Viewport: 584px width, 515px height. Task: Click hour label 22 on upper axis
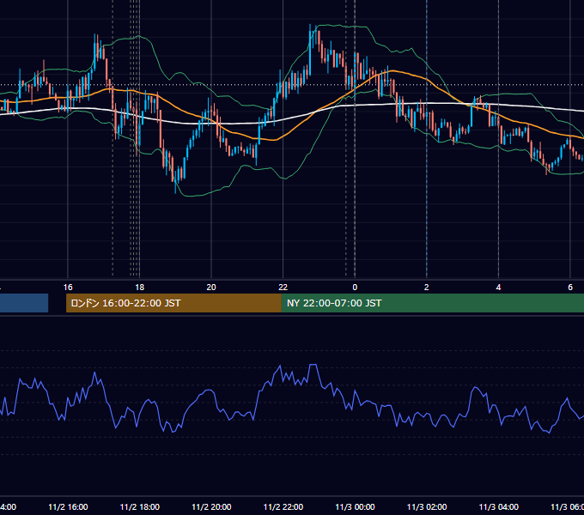[283, 288]
